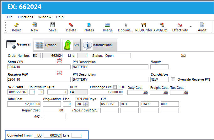This screenshot has width=214, height=140.
Task: Switch to the Optional tab
Action: (x=47, y=45)
